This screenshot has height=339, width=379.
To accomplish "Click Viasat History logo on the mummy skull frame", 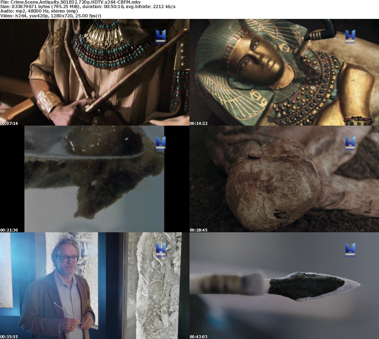I will pos(350,144).
